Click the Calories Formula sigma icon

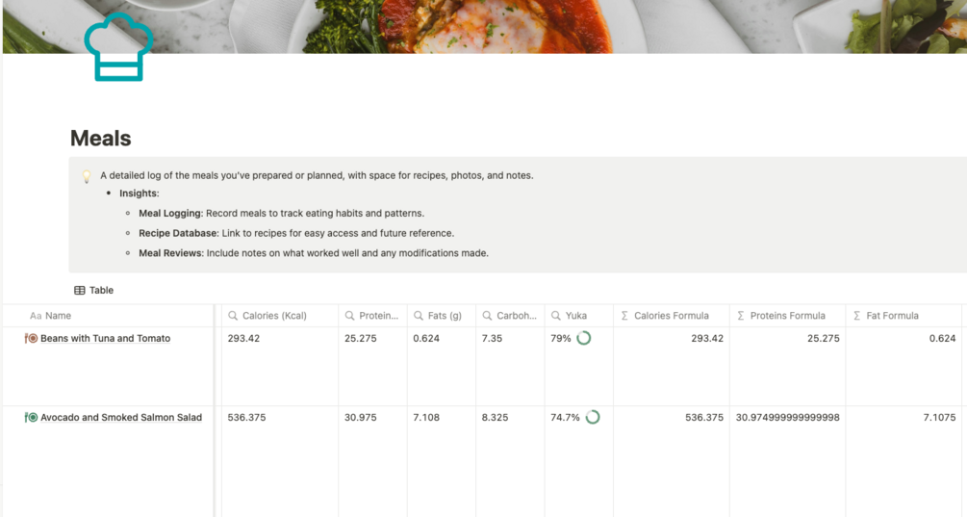pyautogui.click(x=624, y=316)
